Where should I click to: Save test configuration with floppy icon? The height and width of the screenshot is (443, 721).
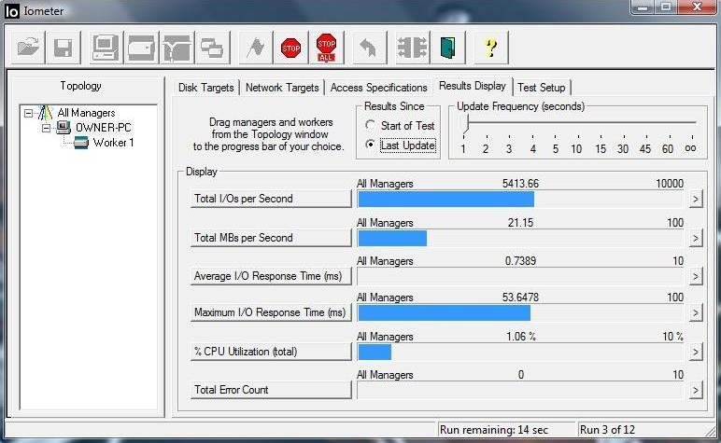click(64, 48)
